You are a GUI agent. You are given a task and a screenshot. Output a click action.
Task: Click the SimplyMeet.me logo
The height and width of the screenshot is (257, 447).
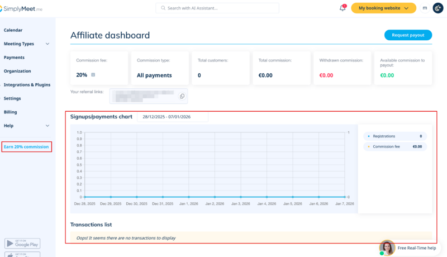coord(21,8)
